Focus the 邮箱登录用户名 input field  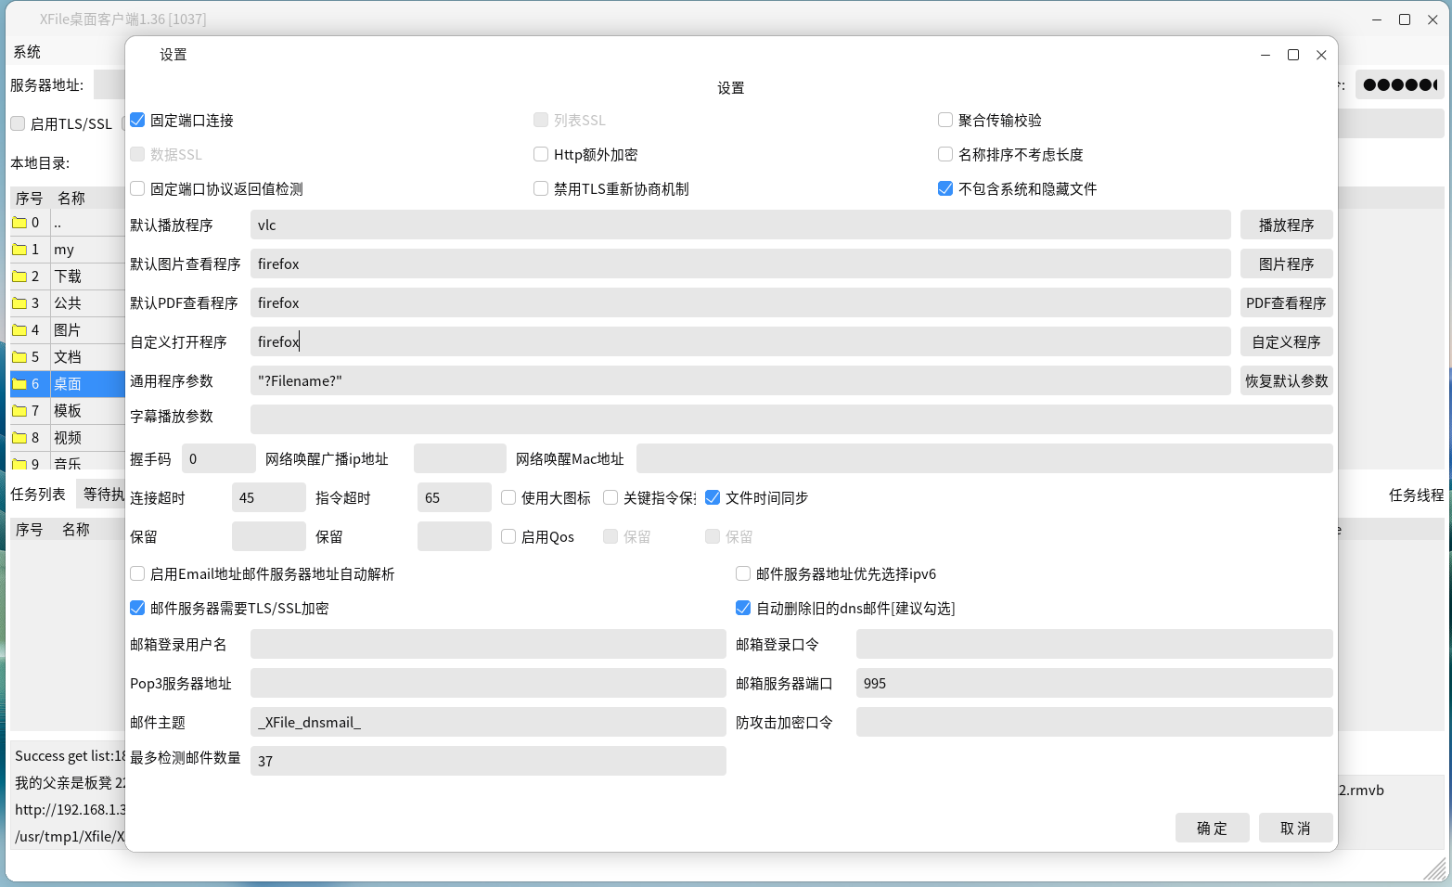coord(488,644)
